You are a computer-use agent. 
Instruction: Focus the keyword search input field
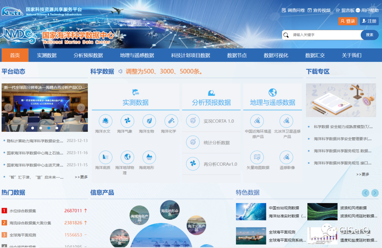[x=322, y=35]
